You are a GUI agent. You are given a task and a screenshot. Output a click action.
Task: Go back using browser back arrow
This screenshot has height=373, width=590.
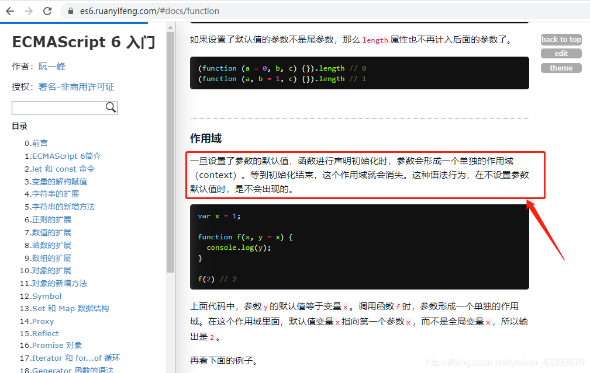pyautogui.click(x=10, y=11)
